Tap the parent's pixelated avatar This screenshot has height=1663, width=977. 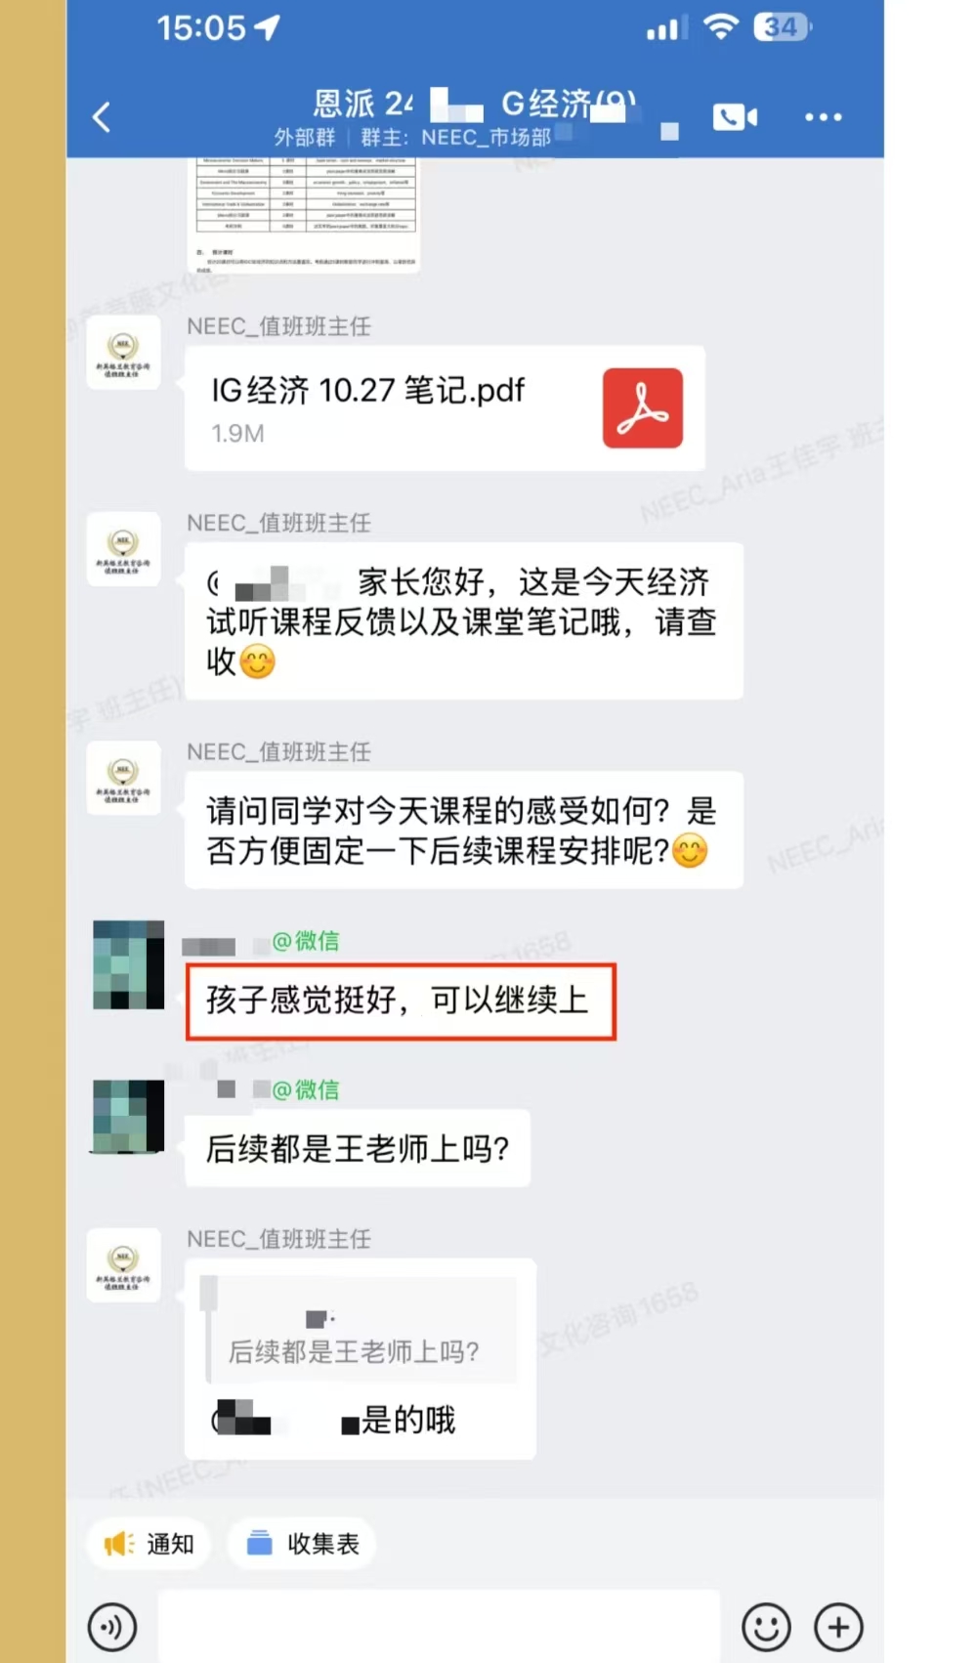tap(128, 964)
